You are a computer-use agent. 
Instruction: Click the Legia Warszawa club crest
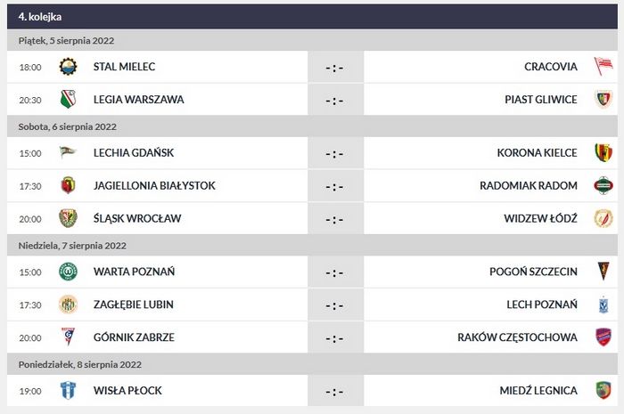(68, 100)
